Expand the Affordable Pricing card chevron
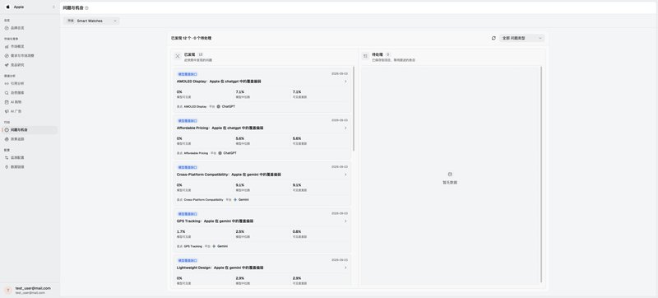Image resolution: width=658 pixels, height=298 pixels. 345,128
